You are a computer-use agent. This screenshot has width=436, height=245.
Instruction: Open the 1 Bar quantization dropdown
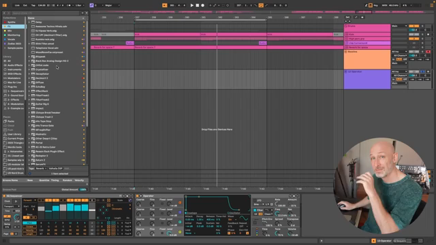pos(80,5)
